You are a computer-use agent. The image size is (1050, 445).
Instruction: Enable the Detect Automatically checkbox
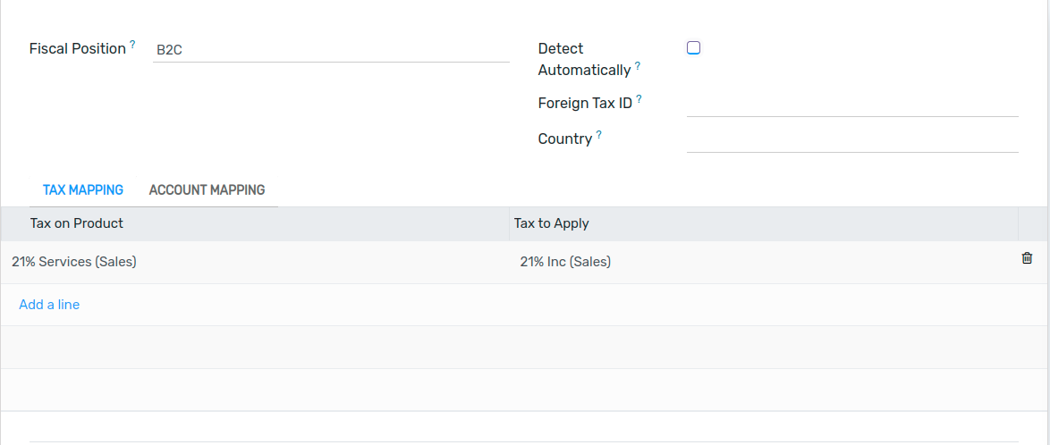[x=693, y=48]
